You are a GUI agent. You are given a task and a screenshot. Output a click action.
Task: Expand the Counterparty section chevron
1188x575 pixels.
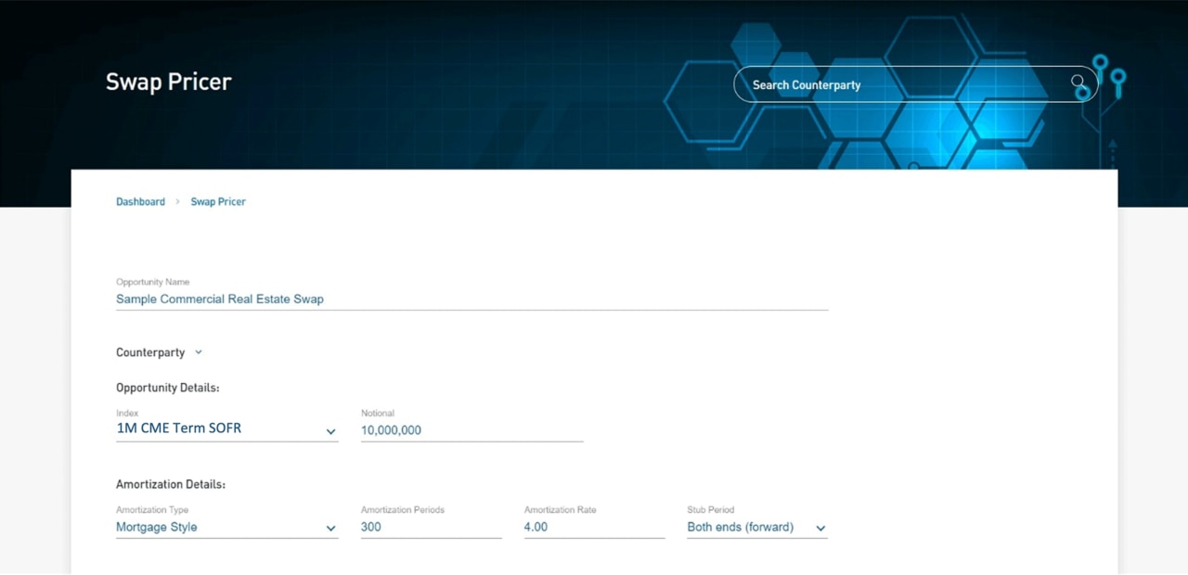click(x=199, y=352)
